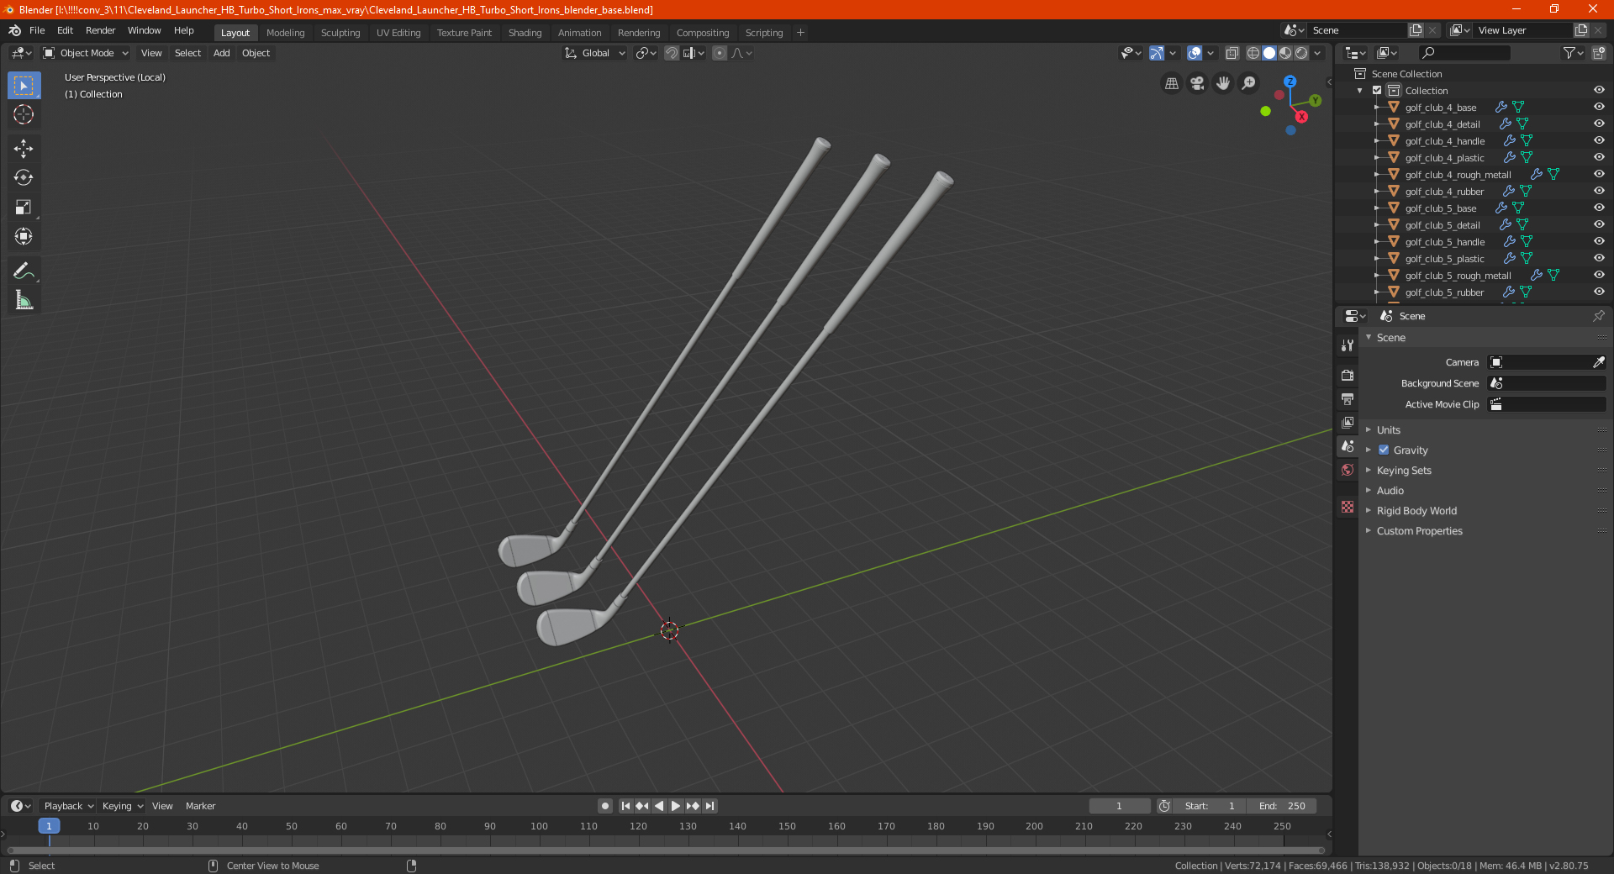Click the zoom view magnifier icon
This screenshot has height=874, width=1614.
point(1249,83)
